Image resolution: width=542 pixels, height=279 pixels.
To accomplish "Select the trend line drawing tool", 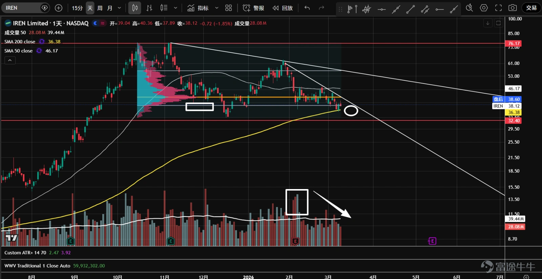I will pos(411,9).
